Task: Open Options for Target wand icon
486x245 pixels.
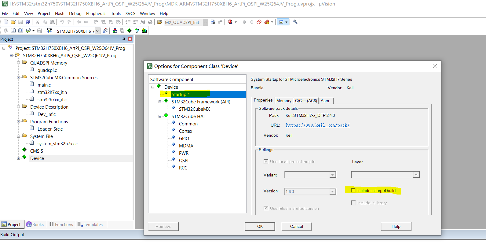Action: point(105,31)
